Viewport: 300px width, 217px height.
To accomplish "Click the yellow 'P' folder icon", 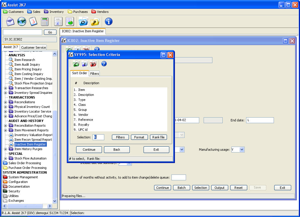I will pyautogui.click(x=95, y=22).
